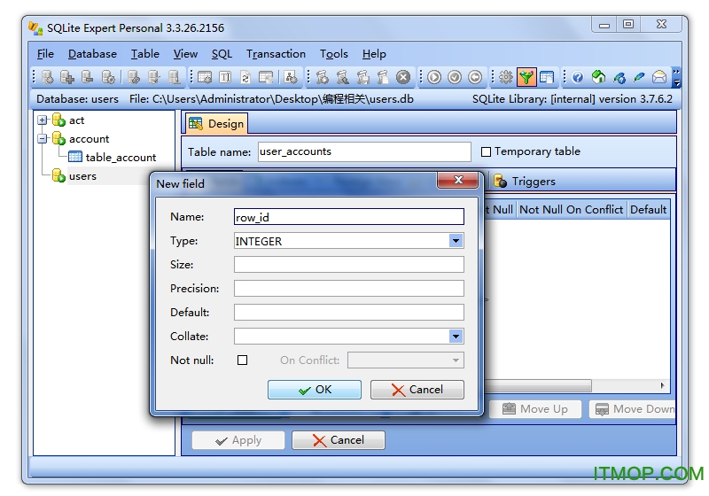Click the Apply button
The height and width of the screenshot is (496, 709).
[x=238, y=440]
